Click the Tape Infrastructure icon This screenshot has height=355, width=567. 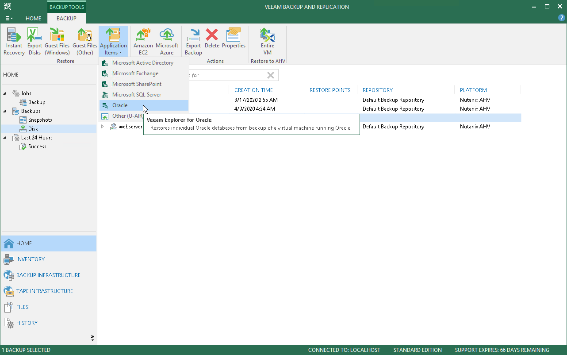[9, 291]
